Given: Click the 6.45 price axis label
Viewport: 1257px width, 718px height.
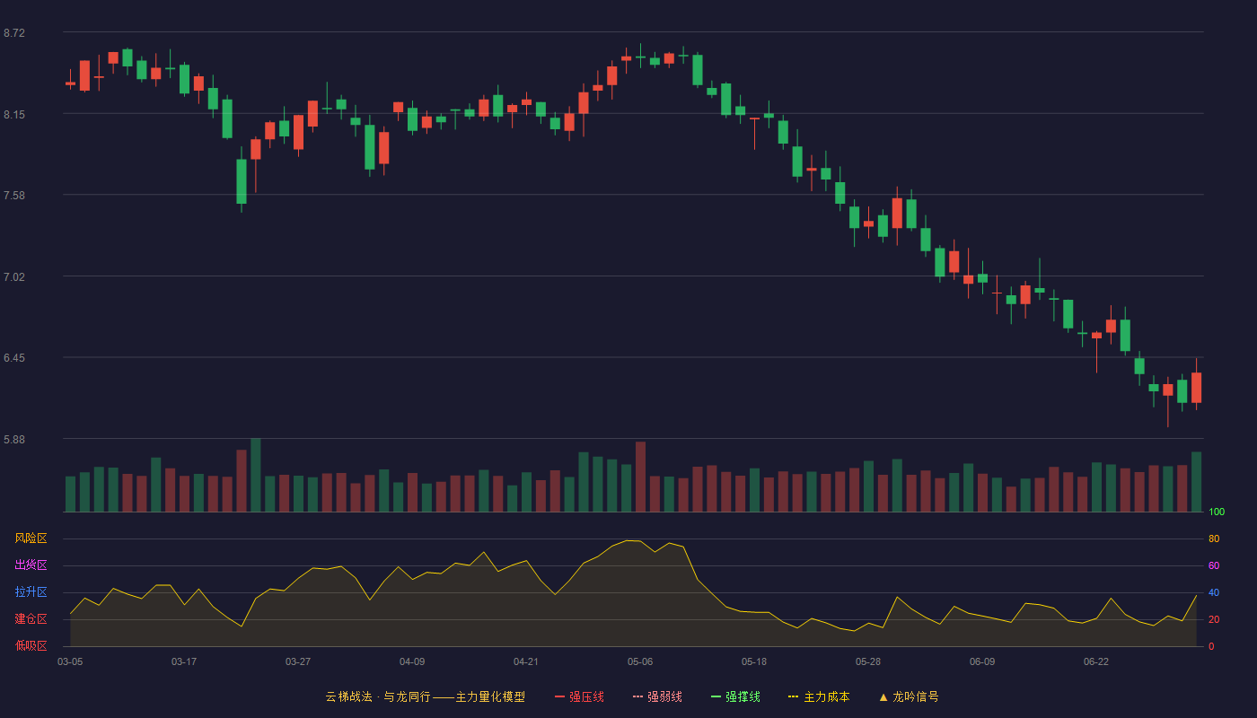Looking at the screenshot, I should pos(14,358).
